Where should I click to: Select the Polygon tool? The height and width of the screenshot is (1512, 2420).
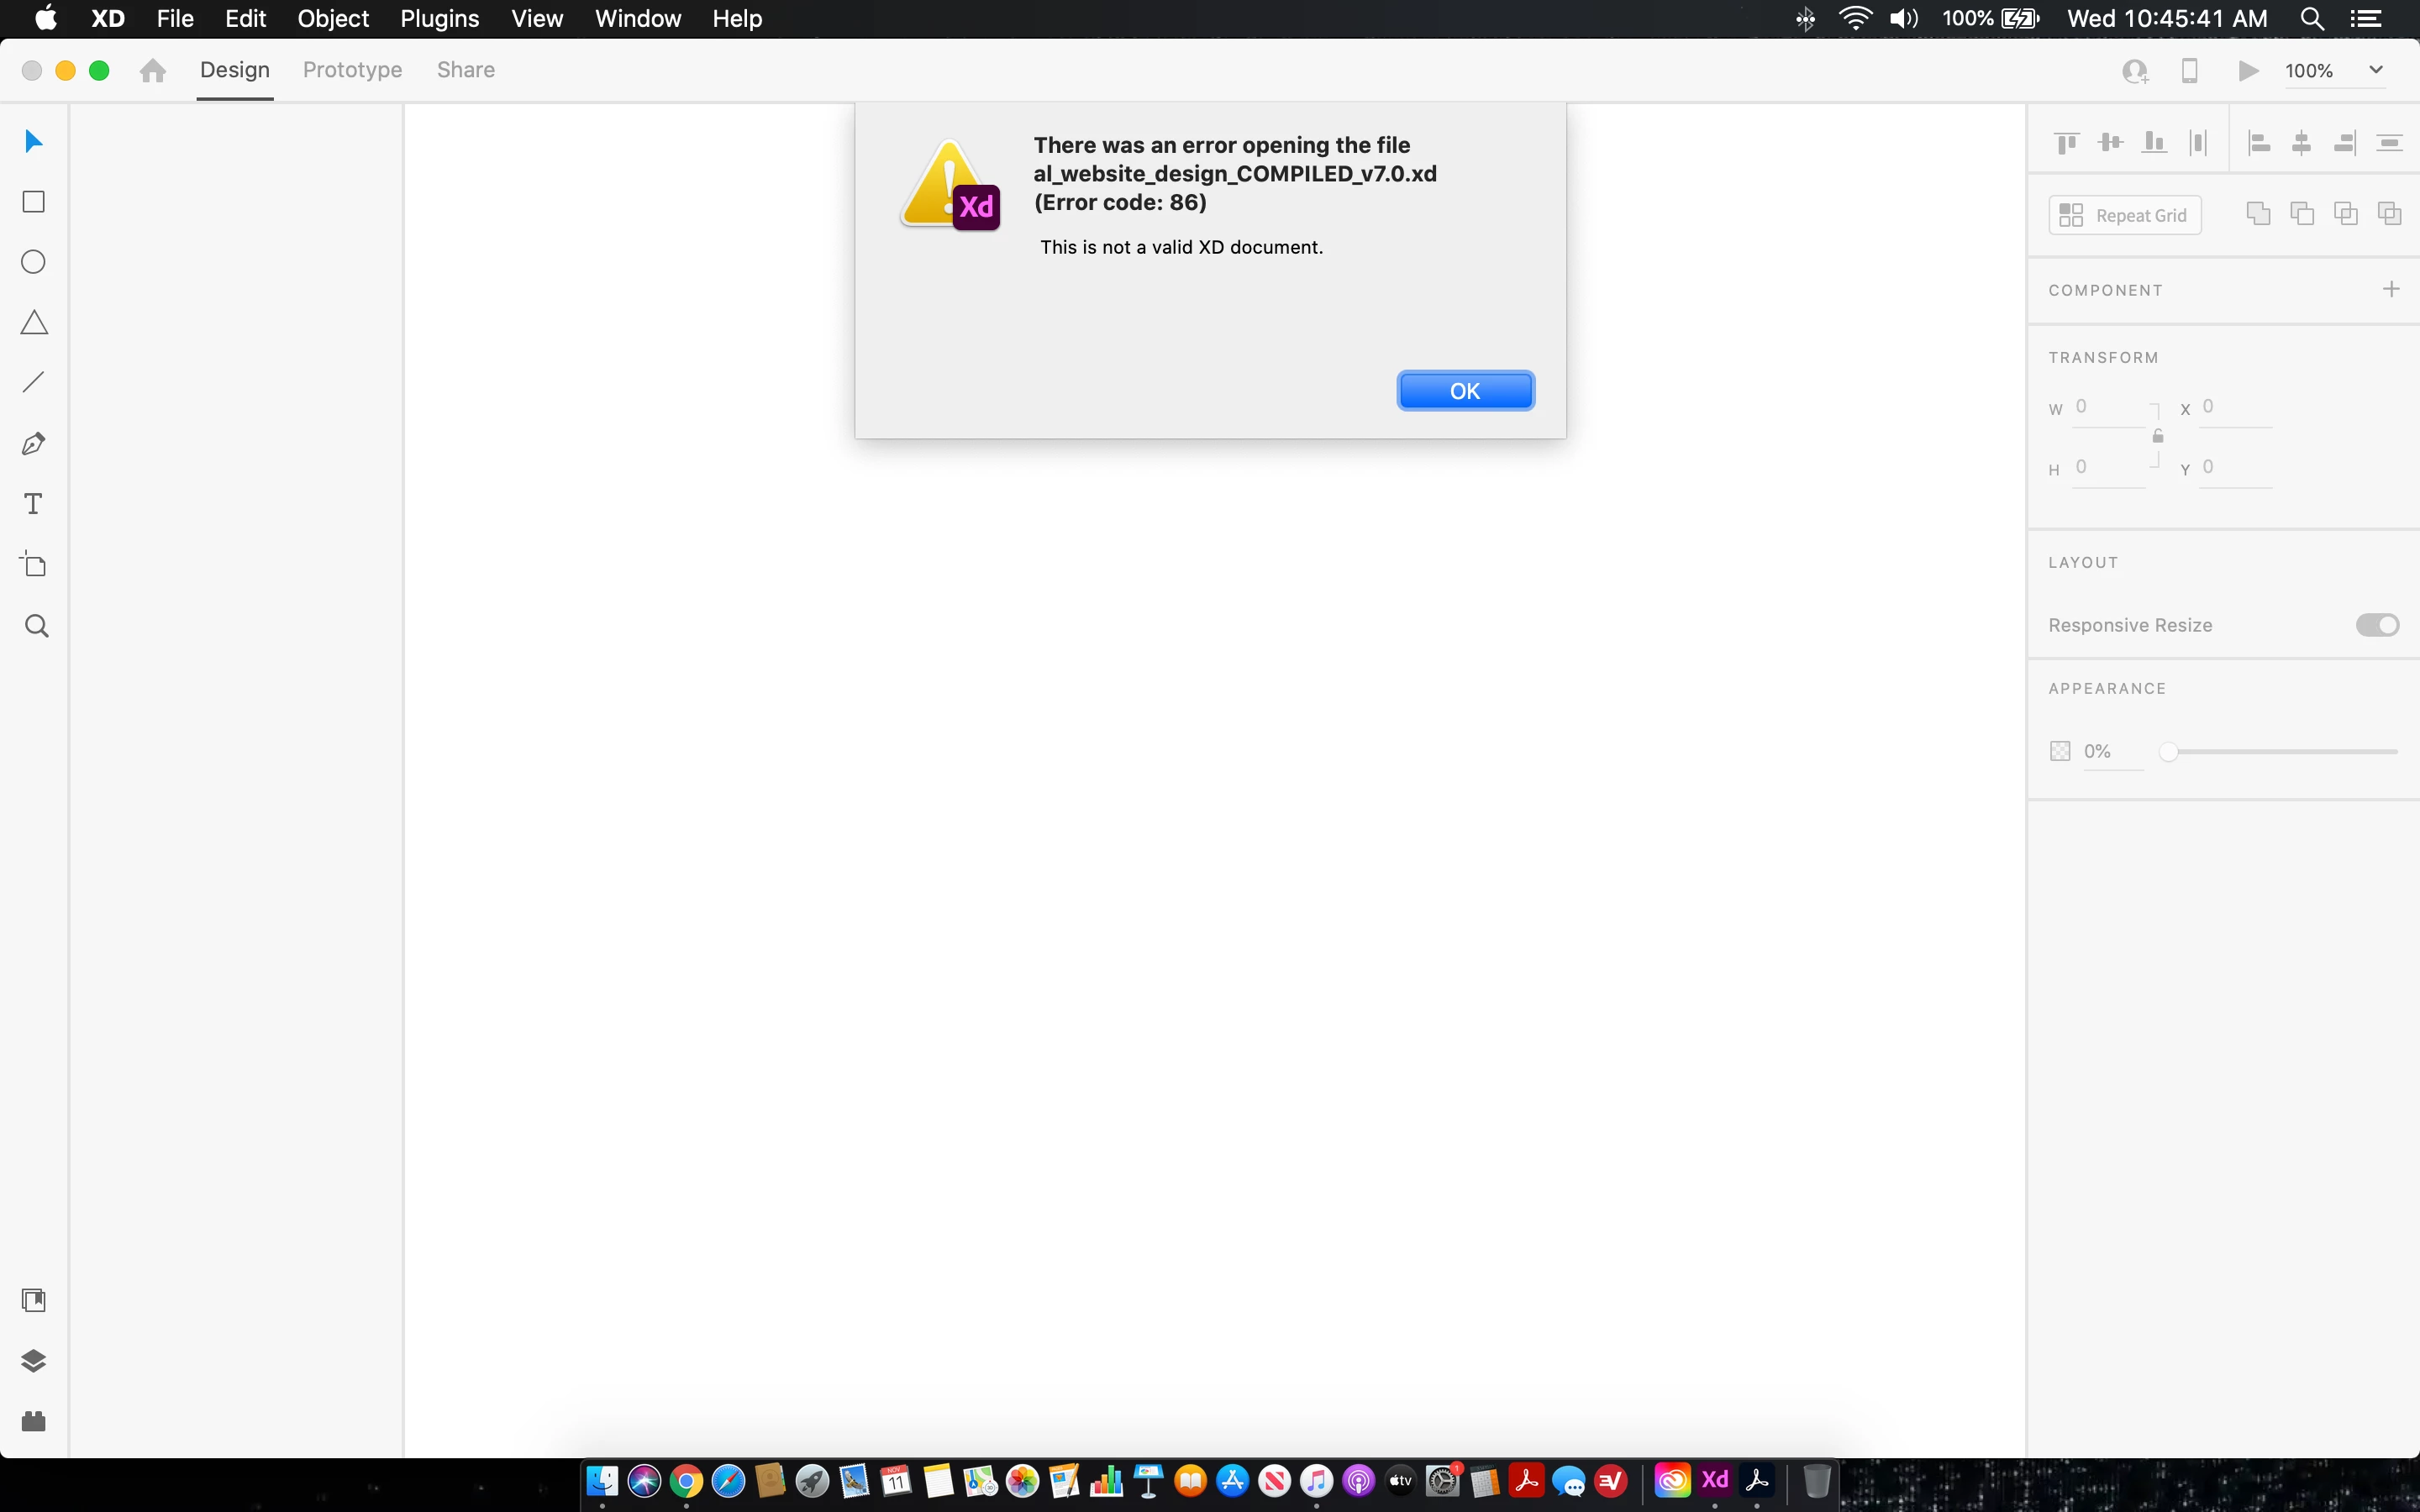pyautogui.click(x=34, y=322)
